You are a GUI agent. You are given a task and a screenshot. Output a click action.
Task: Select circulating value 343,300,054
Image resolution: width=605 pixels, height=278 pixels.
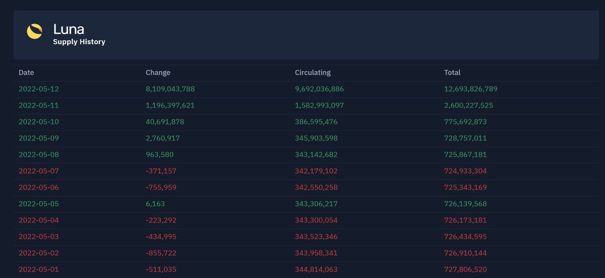317,220
